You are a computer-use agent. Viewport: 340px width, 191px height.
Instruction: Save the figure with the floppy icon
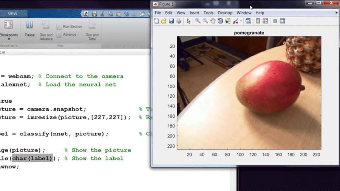(x=171, y=21)
